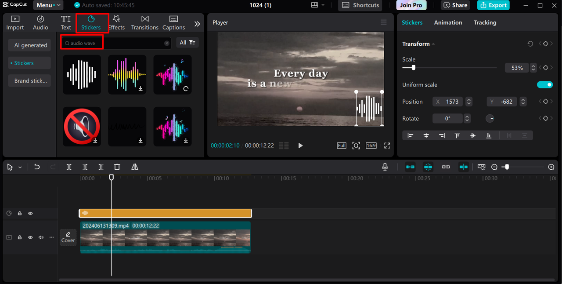562x284 pixels.
Task: Add Transform keyframe diamond
Action: point(545,44)
